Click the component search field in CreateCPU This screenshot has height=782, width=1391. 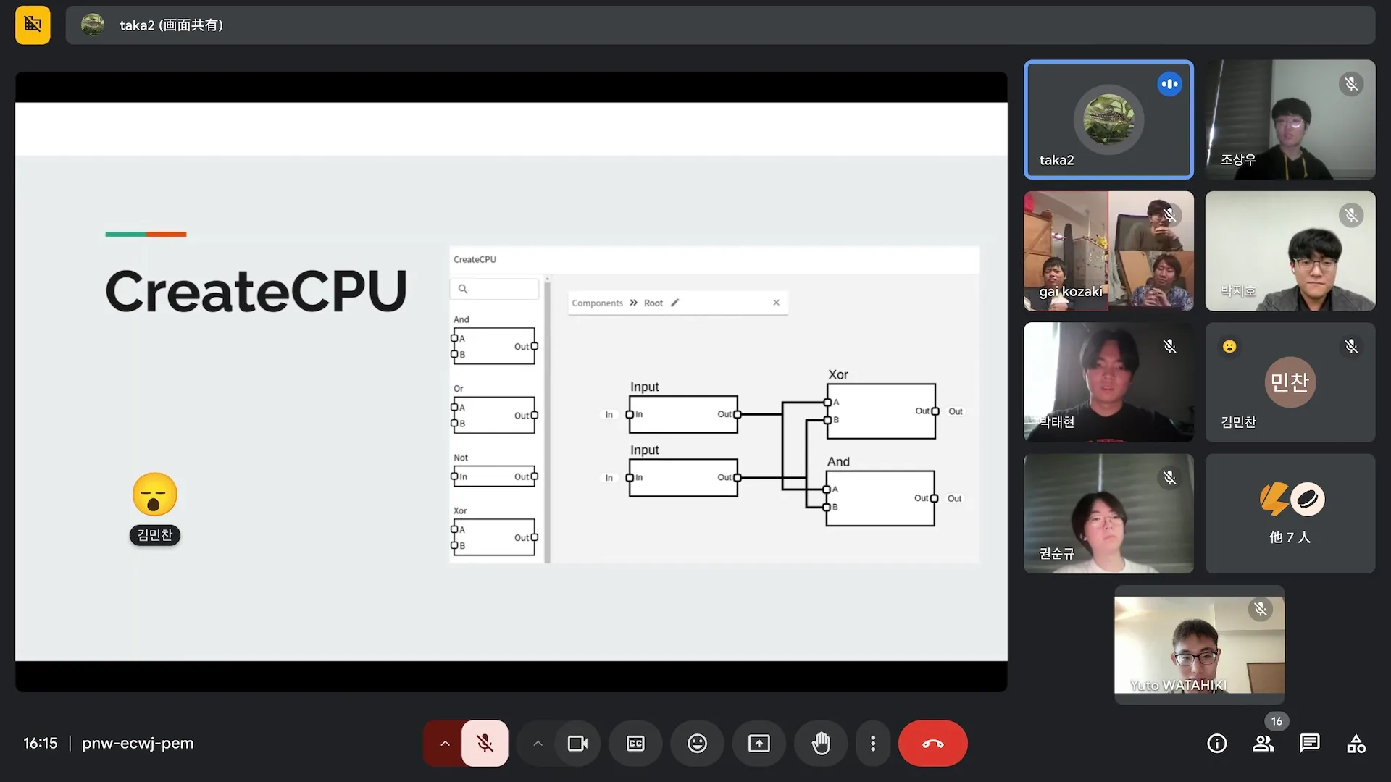pos(495,288)
